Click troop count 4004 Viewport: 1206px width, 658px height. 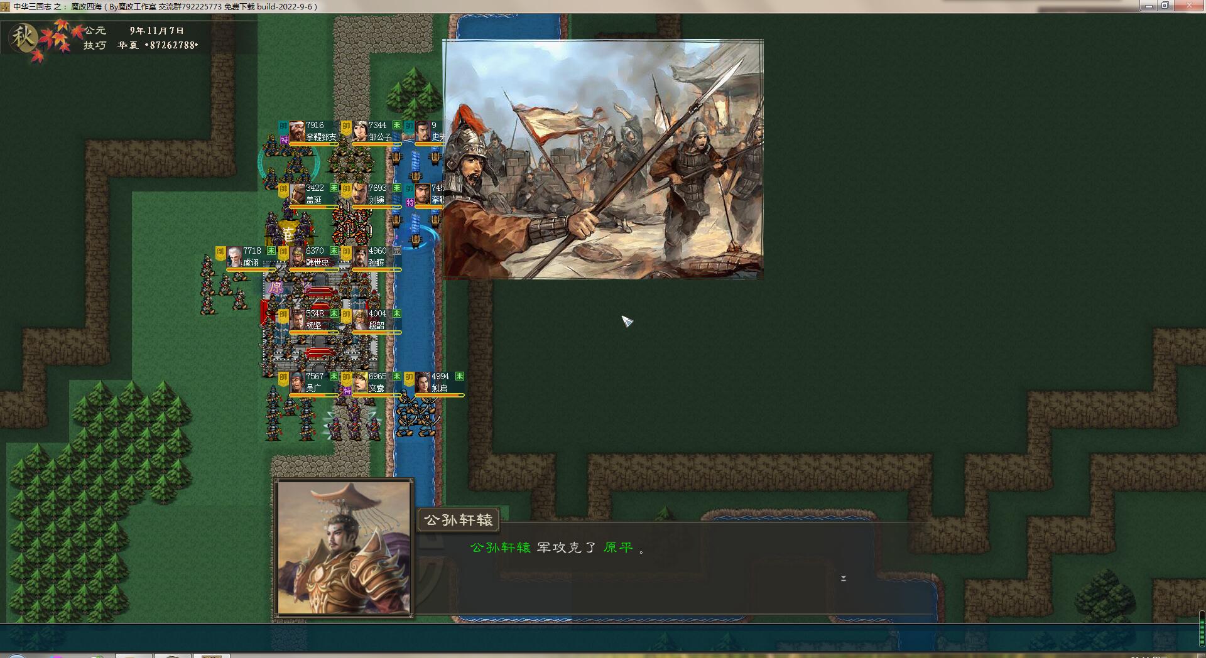pos(378,313)
